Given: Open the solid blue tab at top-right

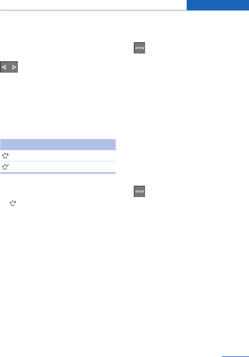Looking at the screenshot, I should click(218, 5).
